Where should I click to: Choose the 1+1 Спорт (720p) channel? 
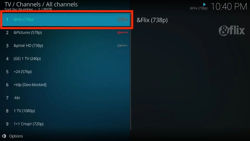pyautogui.click(x=66, y=124)
